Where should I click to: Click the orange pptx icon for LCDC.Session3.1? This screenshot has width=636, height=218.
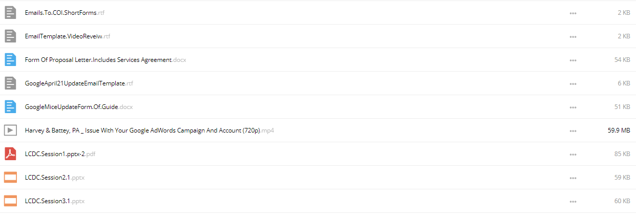10,201
